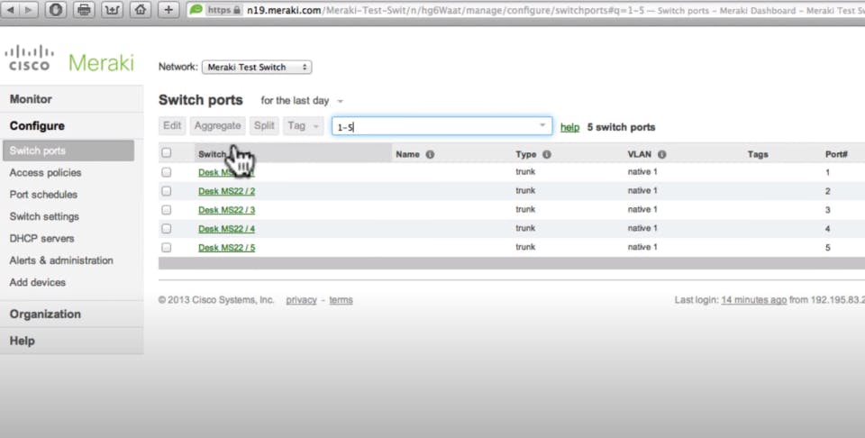Open the 'for the last day' time range dropdown

[x=302, y=100]
